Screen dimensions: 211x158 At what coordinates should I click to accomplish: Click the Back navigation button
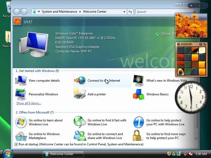click(x=17, y=12)
